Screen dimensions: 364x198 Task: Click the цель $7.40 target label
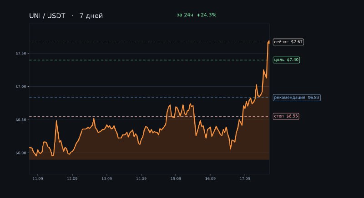(x=286, y=60)
